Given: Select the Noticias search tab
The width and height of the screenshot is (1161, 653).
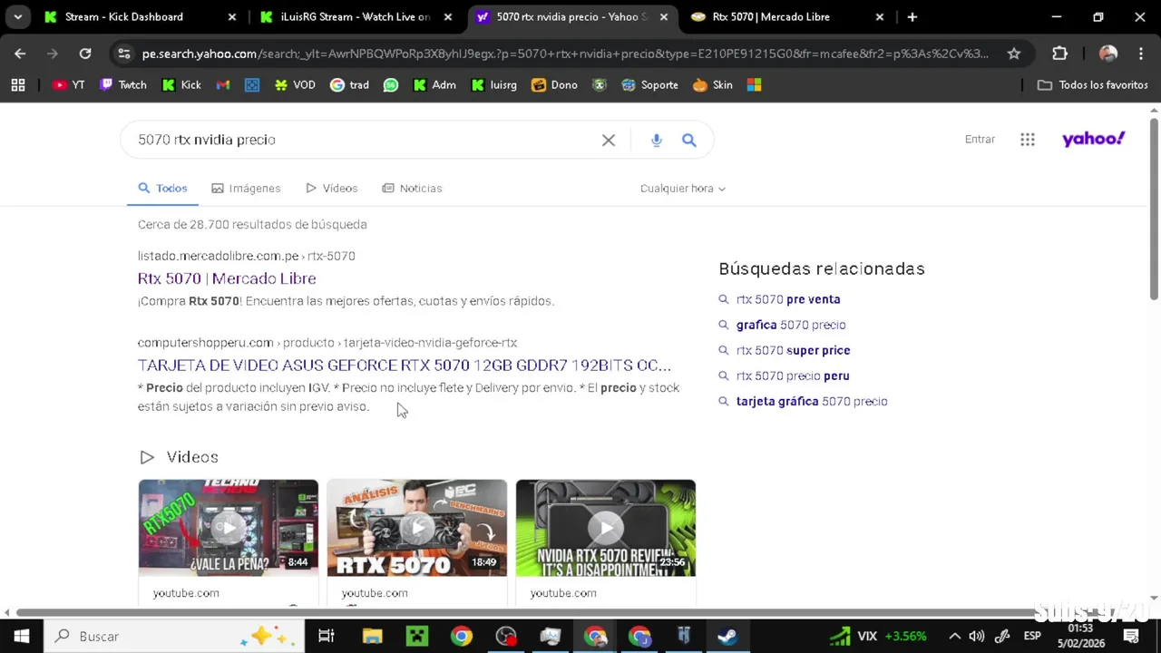Looking at the screenshot, I should [x=412, y=188].
